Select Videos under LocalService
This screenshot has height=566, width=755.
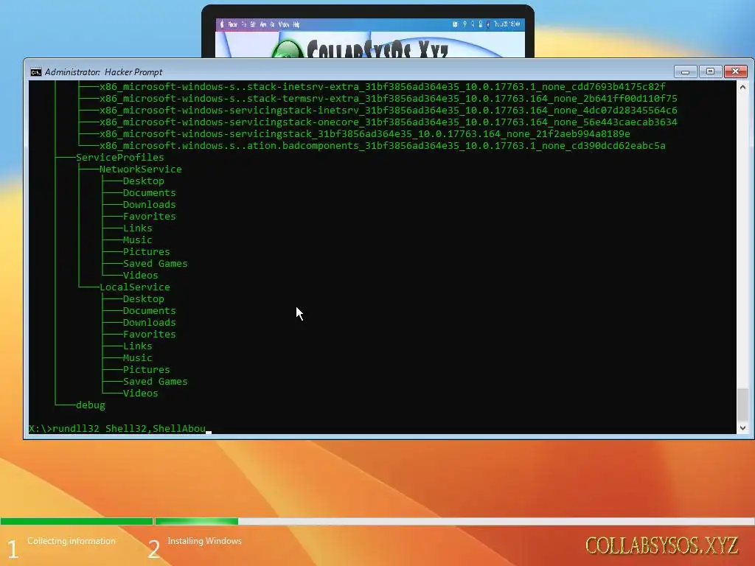coord(141,394)
